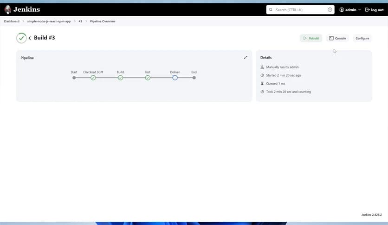Open the Configure button
This screenshot has width=388, height=225.
coord(362,38)
